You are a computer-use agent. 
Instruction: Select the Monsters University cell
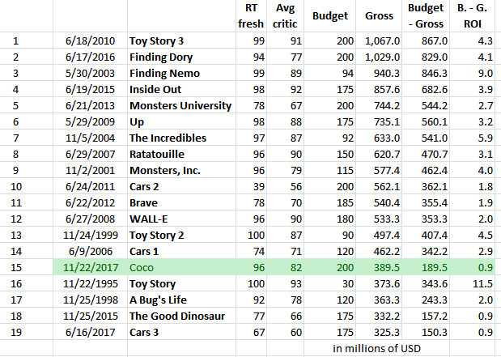(180, 104)
